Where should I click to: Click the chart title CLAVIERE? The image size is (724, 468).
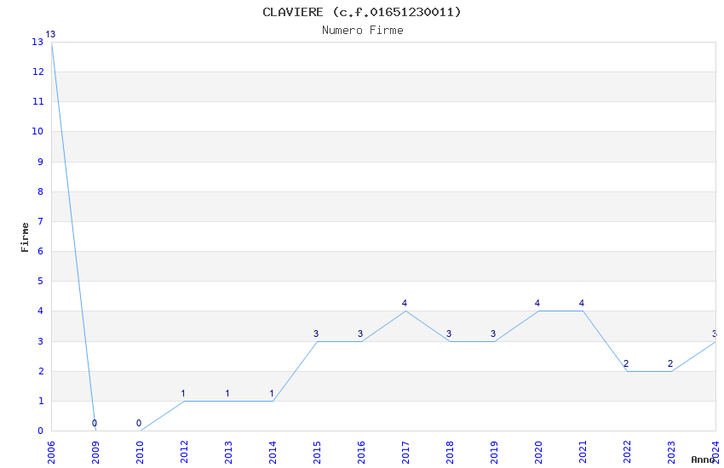tap(293, 12)
